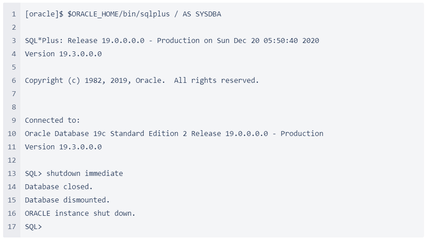Image resolution: width=428 pixels, height=241 pixels.
Task: Click line number 6 in the gutter
Action: (14, 81)
